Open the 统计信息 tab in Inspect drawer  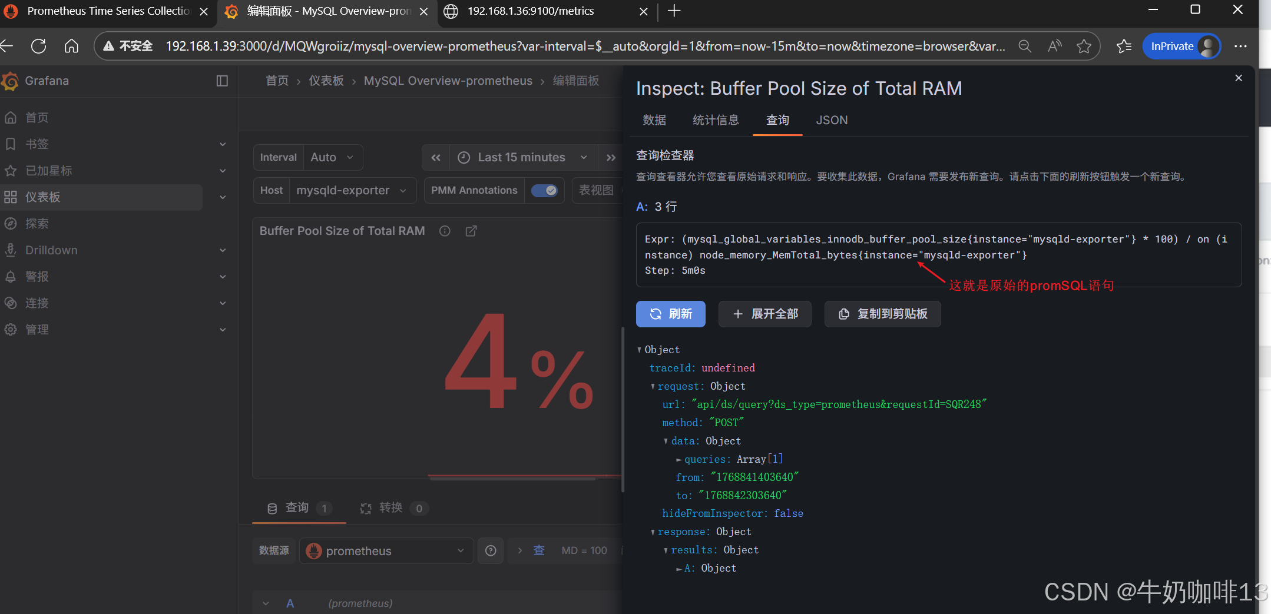click(716, 120)
